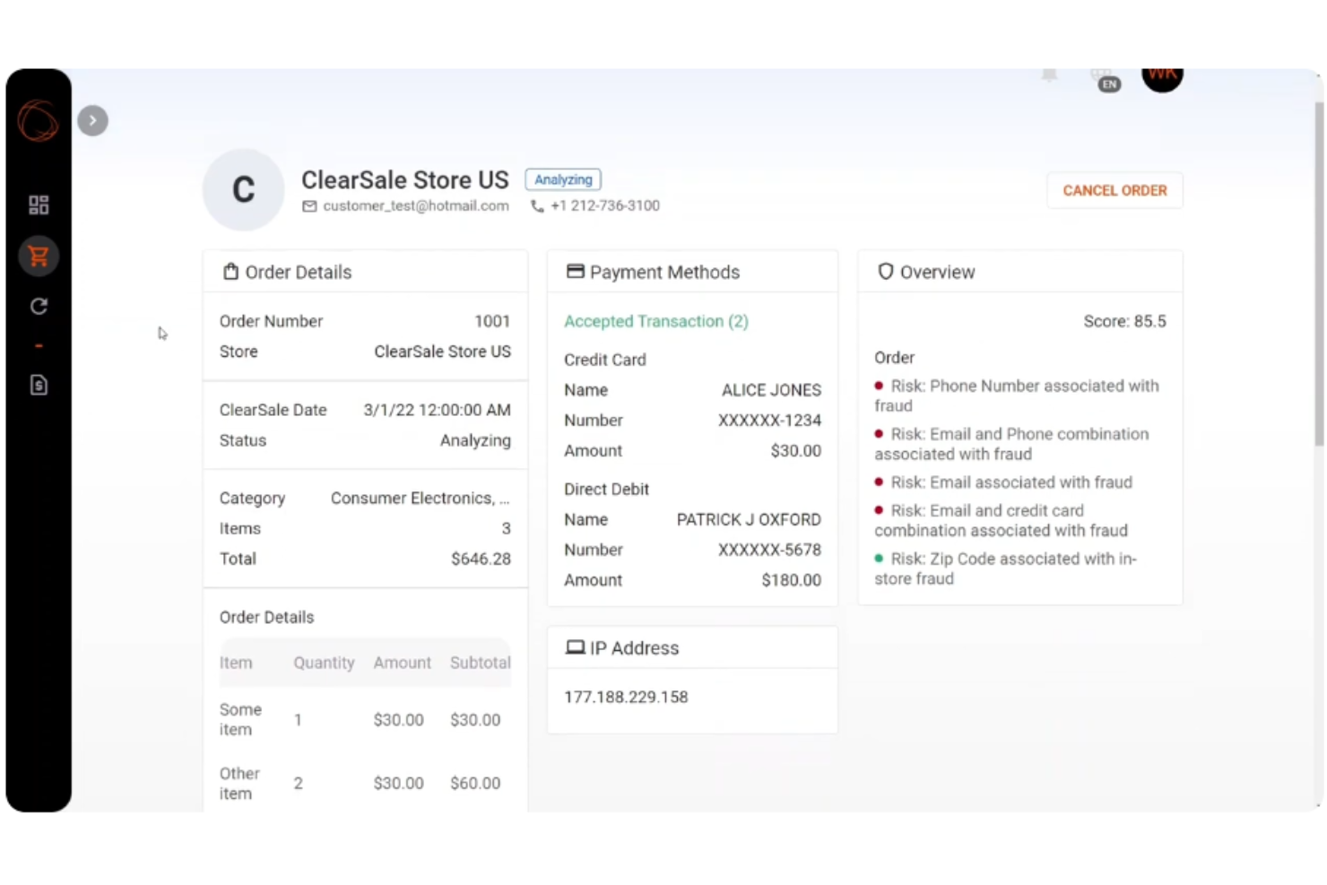Click the Subtotal column header
The width and height of the screenshot is (1327, 885).
tap(480, 663)
